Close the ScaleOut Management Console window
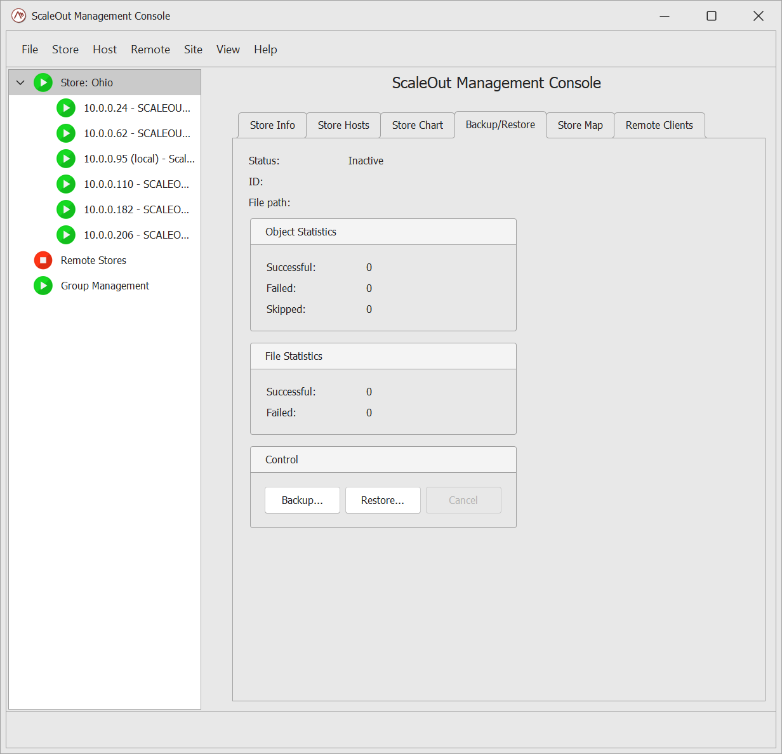 point(759,16)
